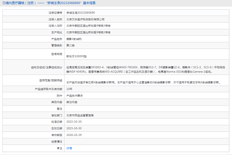This screenshot has height=155, width=232.
Task: Select model spec 新东方1000FE型
Action: [x=76, y=56]
